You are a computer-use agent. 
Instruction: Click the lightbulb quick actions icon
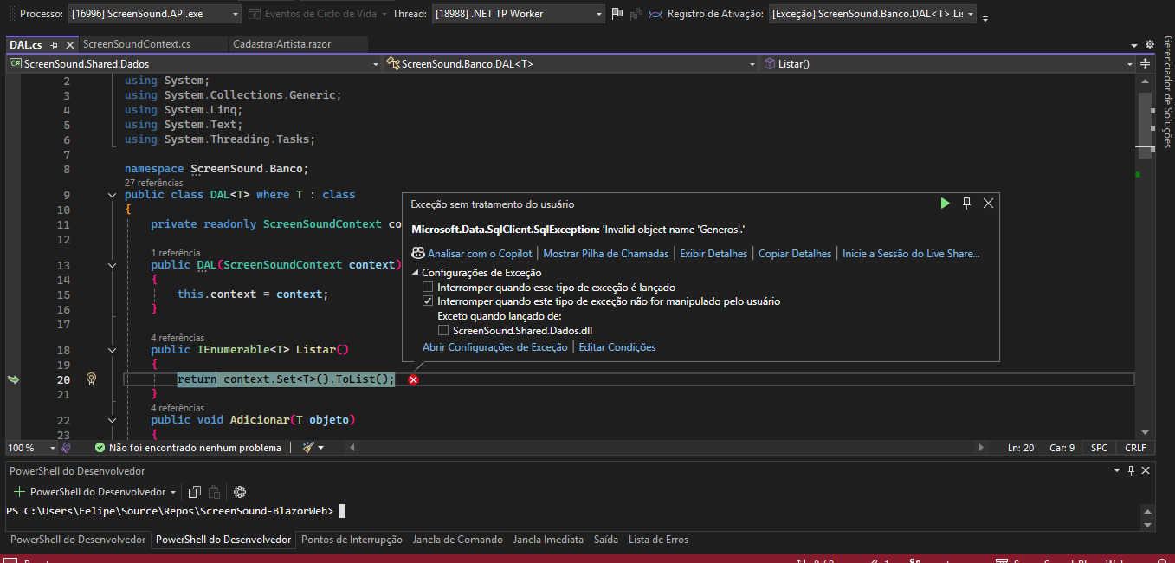(x=91, y=379)
